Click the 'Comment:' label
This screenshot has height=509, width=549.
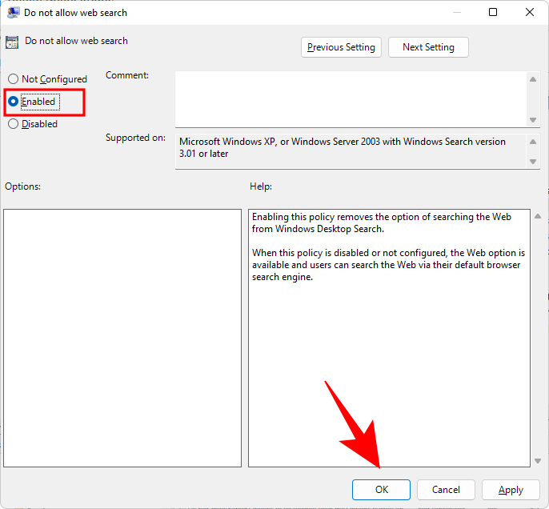point(127,75)
